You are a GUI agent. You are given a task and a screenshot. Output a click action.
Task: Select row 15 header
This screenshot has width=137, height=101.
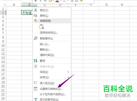[x=3, y=66]
